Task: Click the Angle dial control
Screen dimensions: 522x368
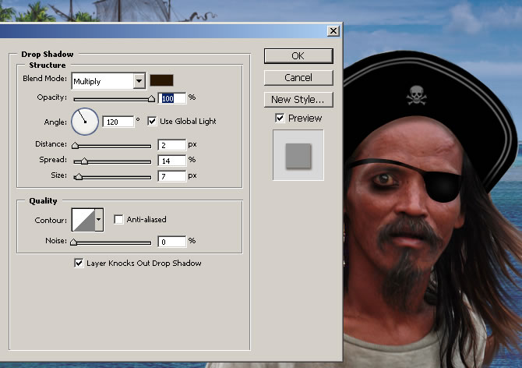Action: (85, 122)
